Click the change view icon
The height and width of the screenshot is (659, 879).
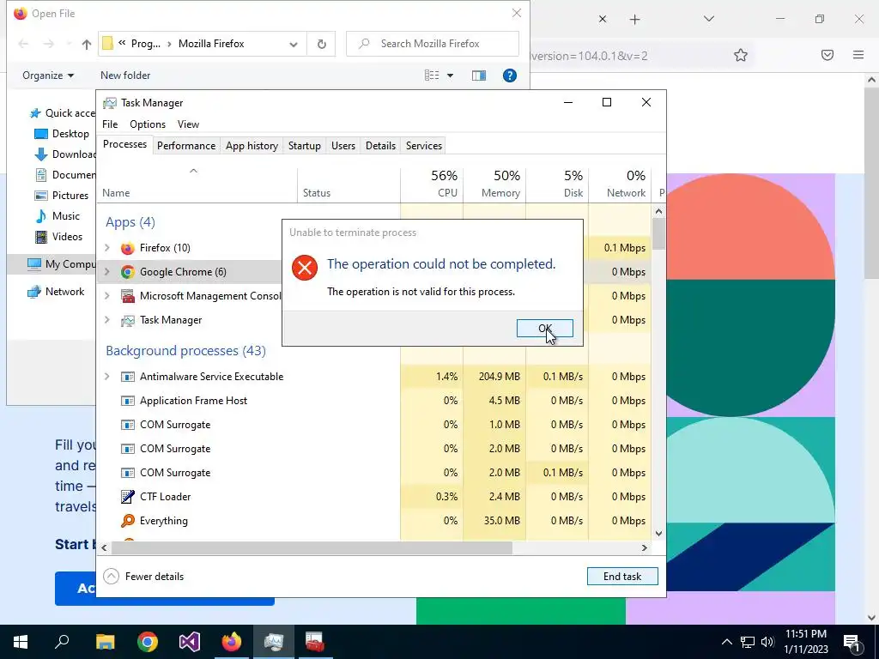point(432,76)
